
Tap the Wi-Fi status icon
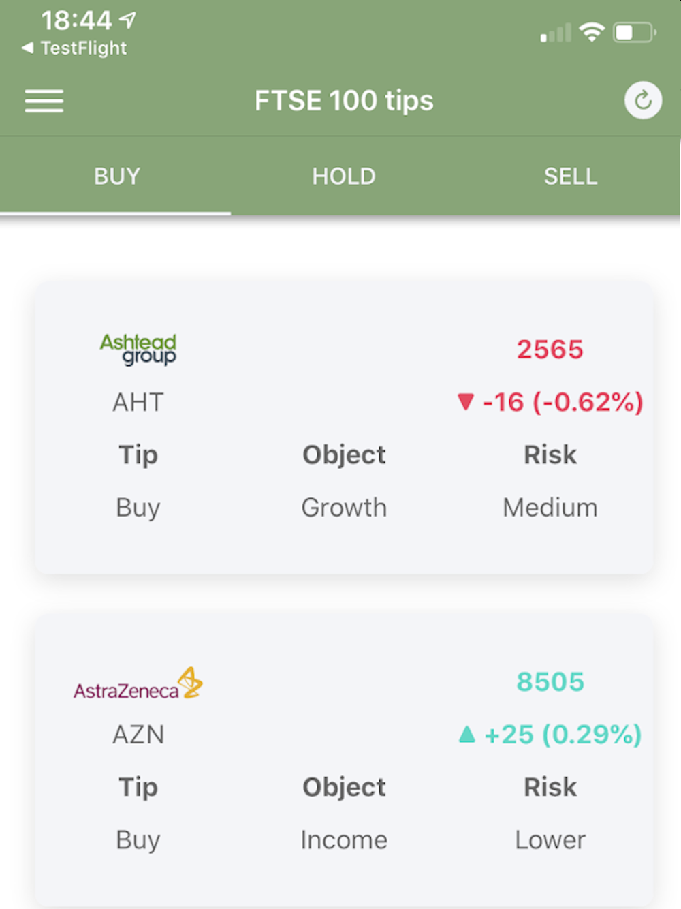tap(592, 32)
